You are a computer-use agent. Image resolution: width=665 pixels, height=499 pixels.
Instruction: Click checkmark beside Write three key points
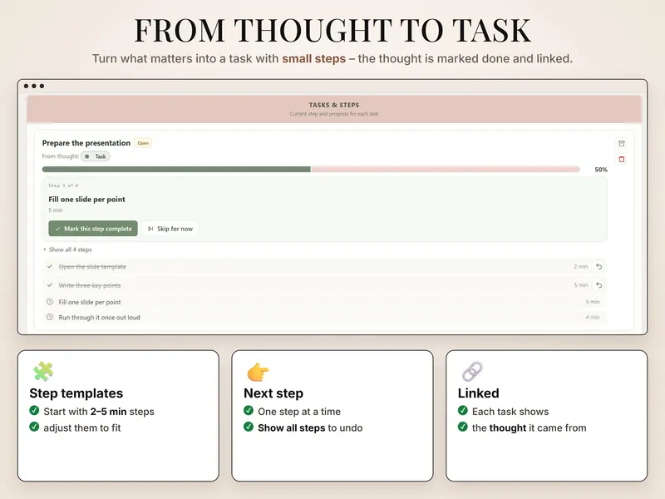click(x=50, y=285)
